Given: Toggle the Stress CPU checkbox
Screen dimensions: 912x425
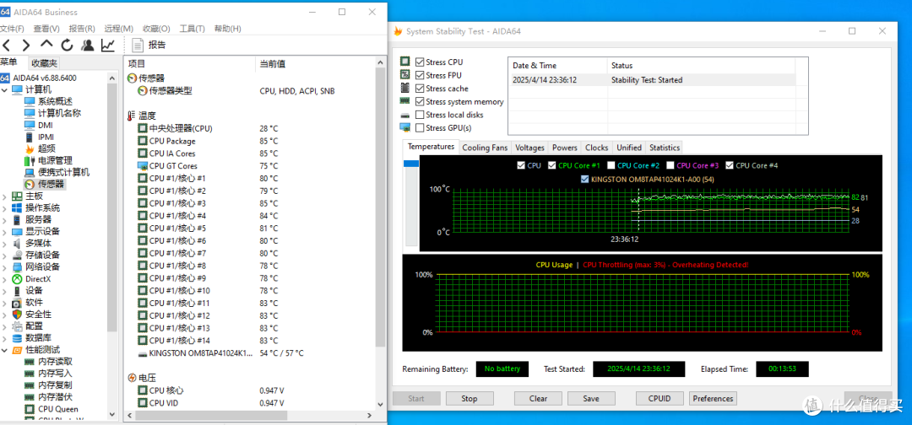Looking at the screenshot, I should tap(420, 62).
